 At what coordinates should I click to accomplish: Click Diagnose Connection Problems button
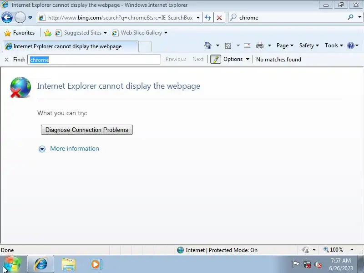point(87,130)
